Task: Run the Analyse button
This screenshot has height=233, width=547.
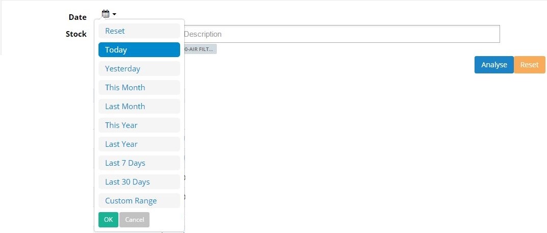Action: 494,65
